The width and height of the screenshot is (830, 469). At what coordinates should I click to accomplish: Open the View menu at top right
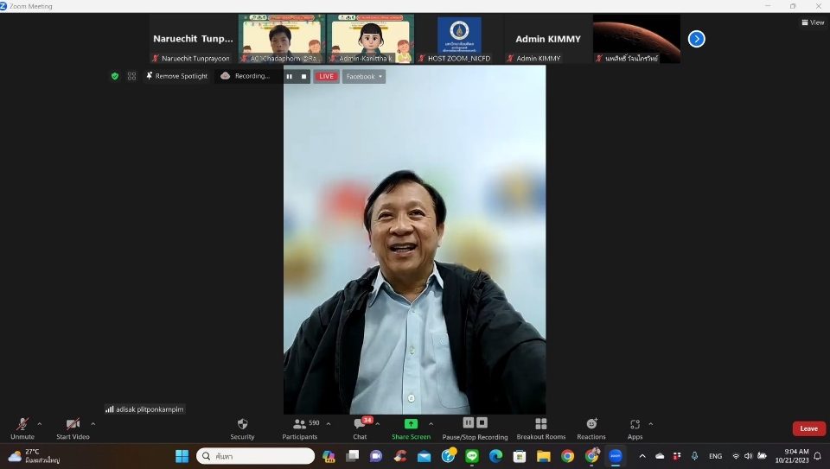point(813,22)
